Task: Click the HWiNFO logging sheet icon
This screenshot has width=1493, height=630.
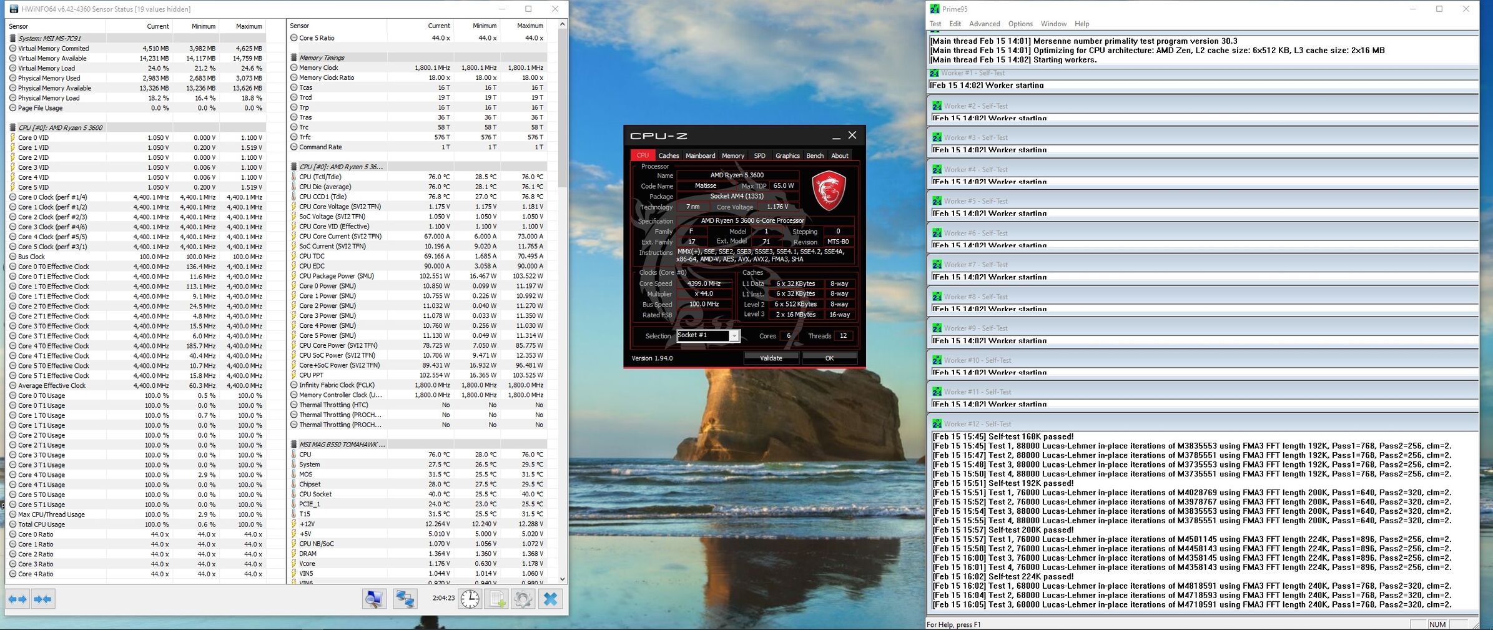Action: tap(497, 599)
